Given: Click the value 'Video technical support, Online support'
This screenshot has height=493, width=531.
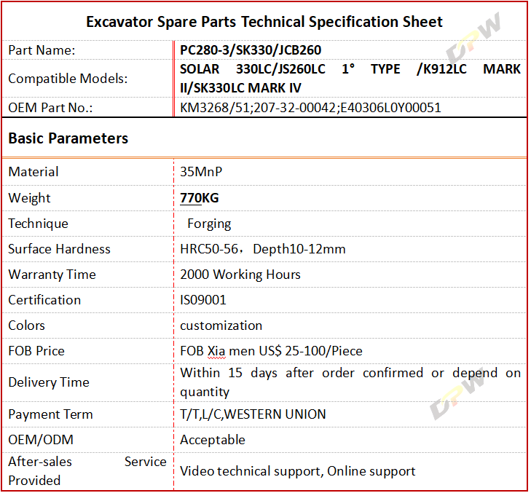Looking at the screenshot, I should (297, 471).
